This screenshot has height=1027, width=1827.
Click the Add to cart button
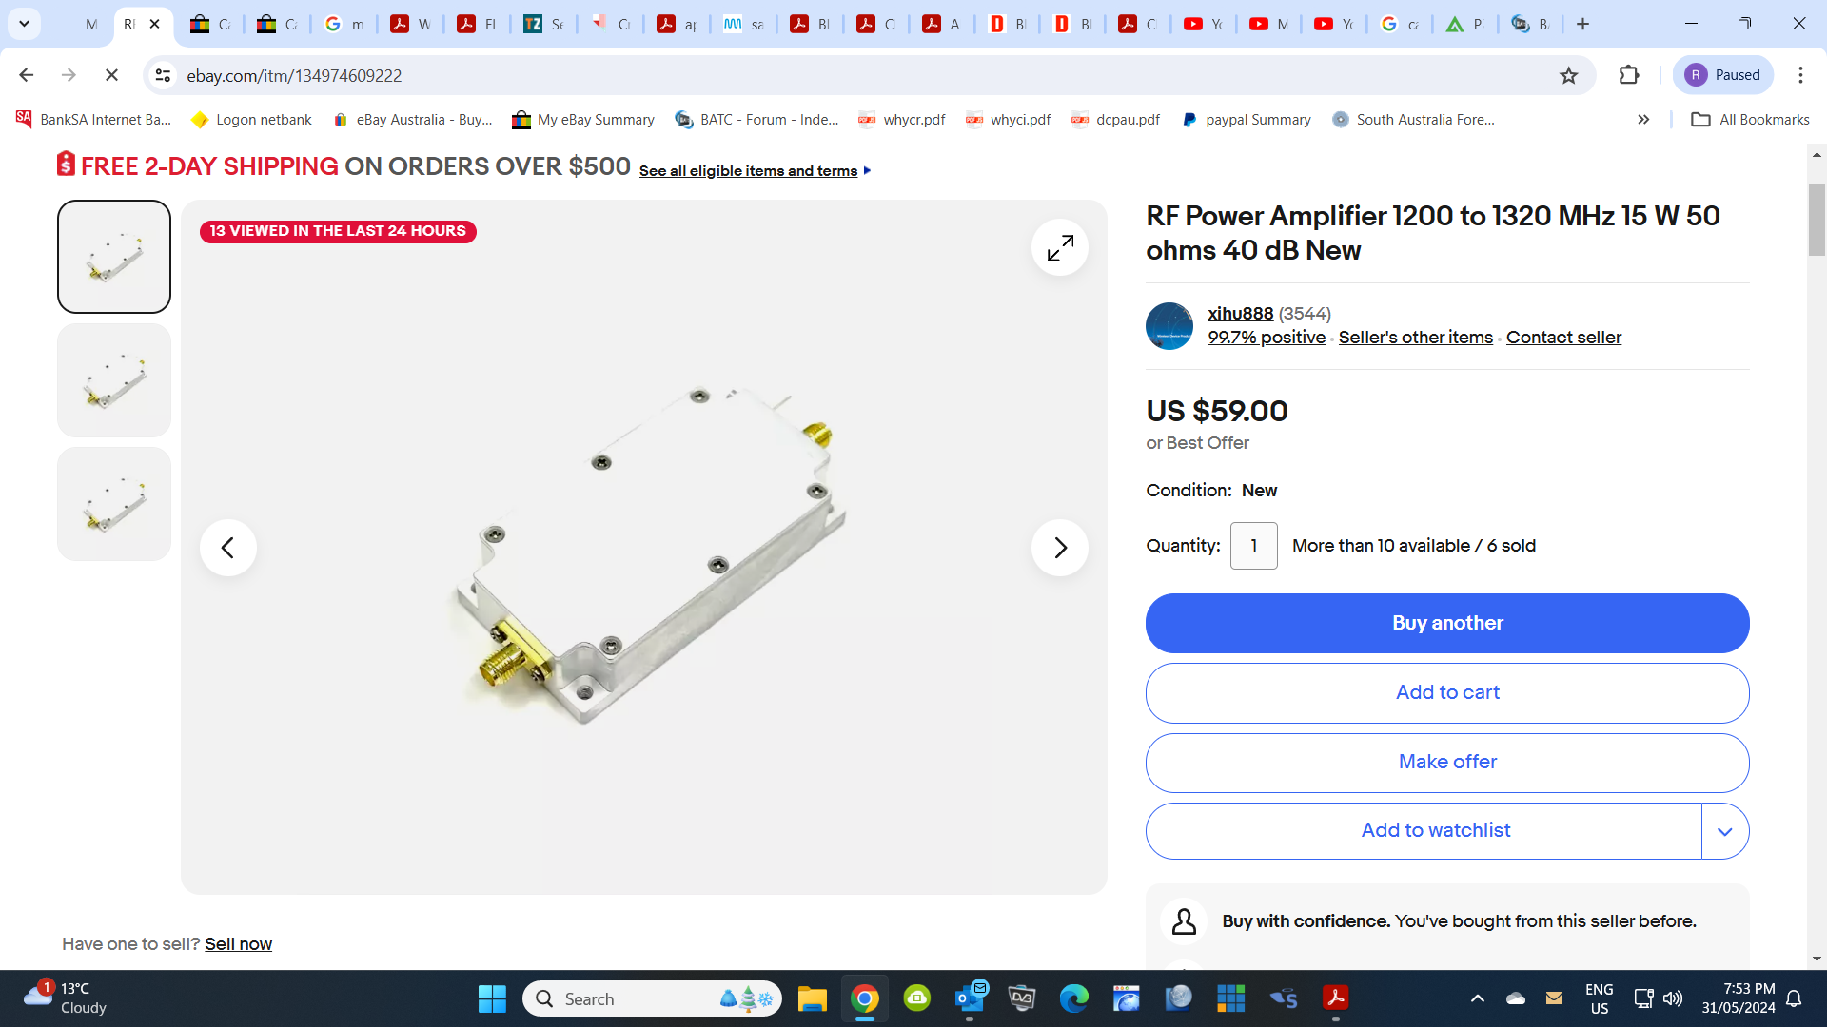1447,693
